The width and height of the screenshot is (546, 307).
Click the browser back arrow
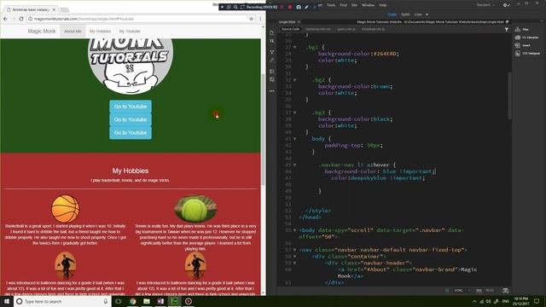click(x=6, y=19)
